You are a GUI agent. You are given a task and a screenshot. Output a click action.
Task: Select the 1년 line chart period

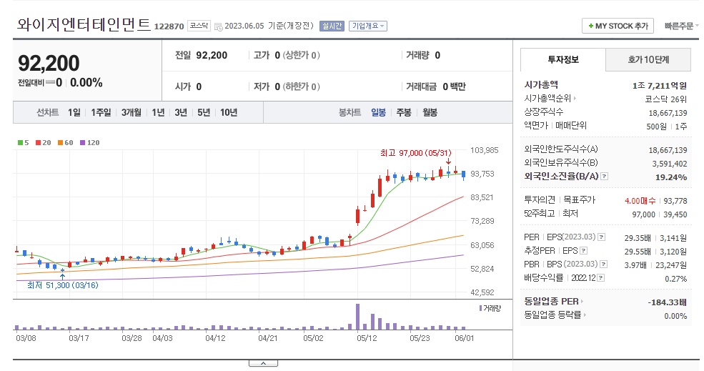click(x=158, y=112)
